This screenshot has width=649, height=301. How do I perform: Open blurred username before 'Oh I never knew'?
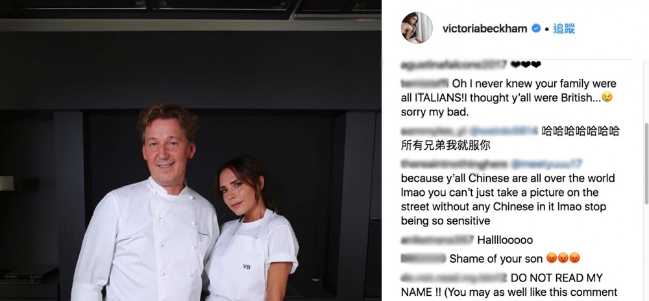pos(424,84)
